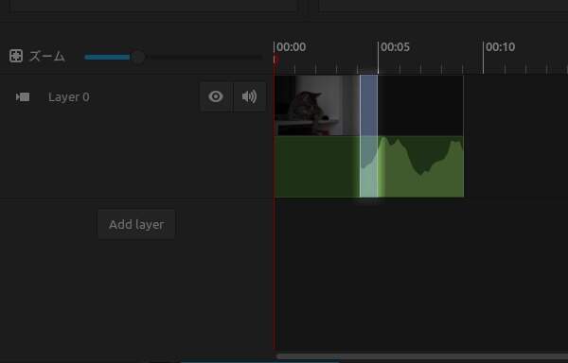Image resolution: width=568 pixels, height=363 pixels.
Task: Click the 00:05 timeline ruler mark
Action: pyautogui.click(x=395, y=47)
